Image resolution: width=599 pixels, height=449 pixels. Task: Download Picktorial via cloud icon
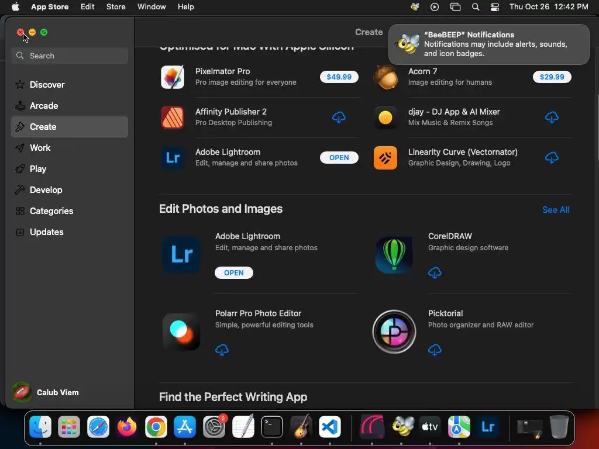click(435, 350)
